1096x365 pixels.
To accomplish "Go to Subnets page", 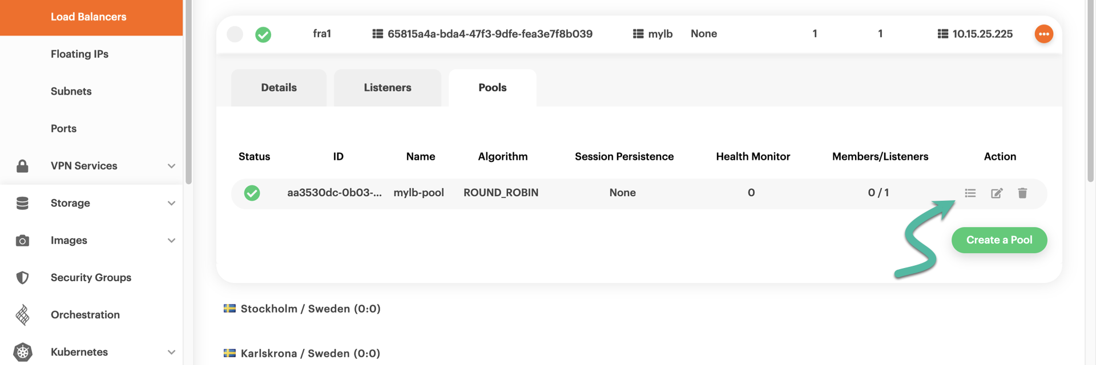I will (x=71, y=91).
